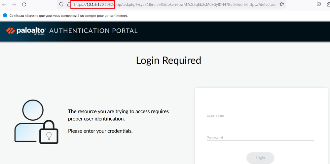Screen dimensions: 330x164
Task: Click the browser back arrow
Action: pos(4,5)
